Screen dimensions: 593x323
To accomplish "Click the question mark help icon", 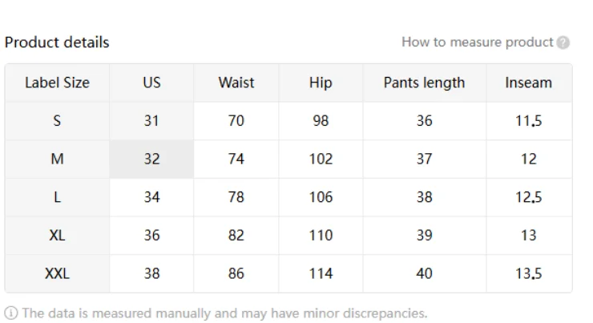I will pyautogui.click(x=564, y=42).
